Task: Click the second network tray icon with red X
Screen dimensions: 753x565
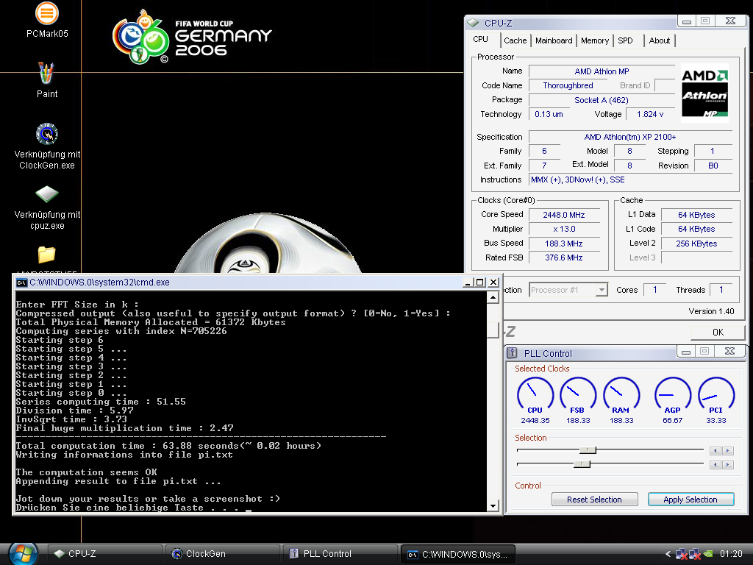Action: pyautogui.click(x=694, y=554)
